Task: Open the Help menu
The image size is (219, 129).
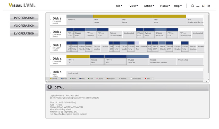Action: pos(178,6)
